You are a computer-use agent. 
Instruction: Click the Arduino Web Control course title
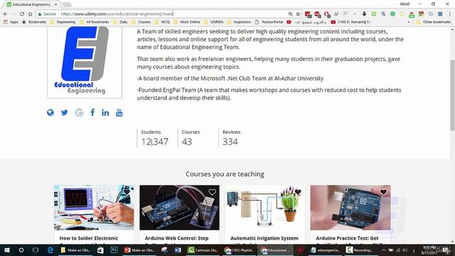pyautogui.click(x=177, y=238)
